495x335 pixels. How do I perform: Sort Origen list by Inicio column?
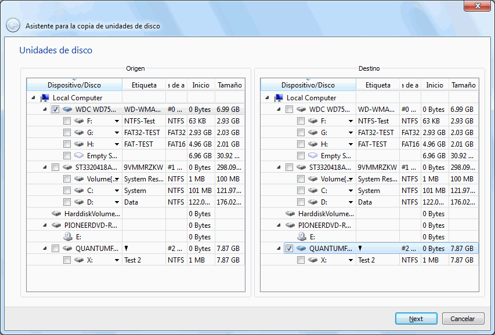tap(201, 85)
